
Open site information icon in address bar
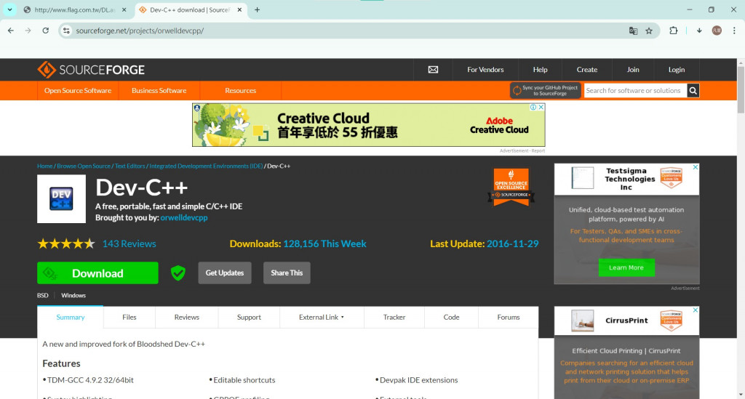(66, 31)
